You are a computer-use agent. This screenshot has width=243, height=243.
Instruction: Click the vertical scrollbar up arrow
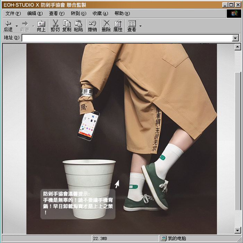pos(237,47)
